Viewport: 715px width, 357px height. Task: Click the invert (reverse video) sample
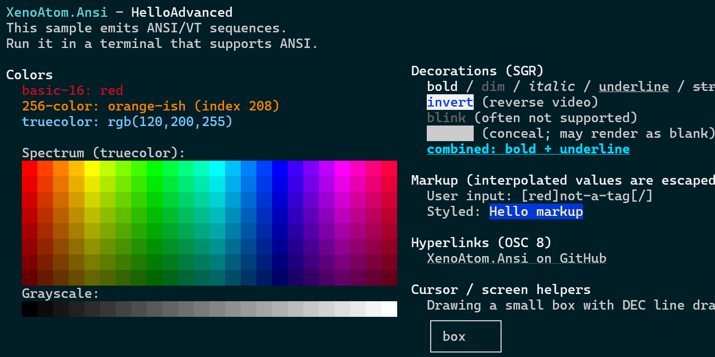[x=450, y=102]
